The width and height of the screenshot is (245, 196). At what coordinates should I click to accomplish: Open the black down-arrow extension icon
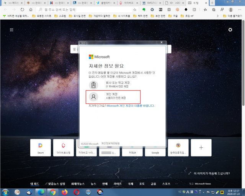click(186, 10)
